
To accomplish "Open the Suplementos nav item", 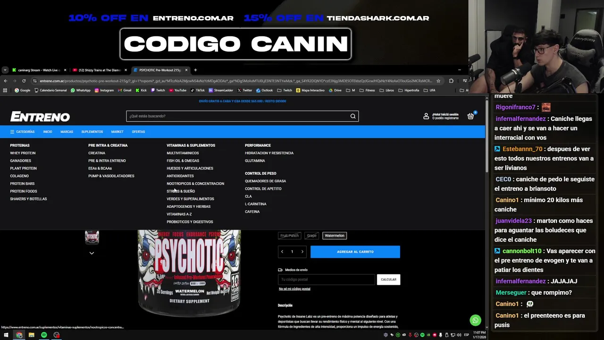I will (x=92, y=132).
